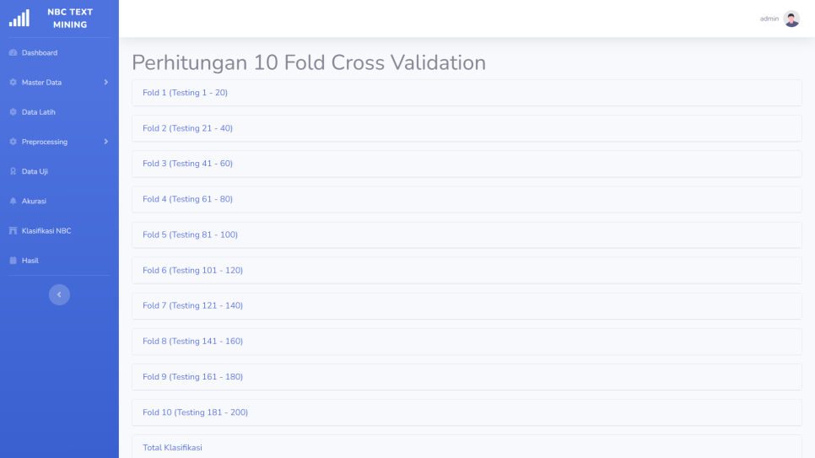Click the Dashboard speedometer icon
This screenshot has height=458, width=815.
13,53
